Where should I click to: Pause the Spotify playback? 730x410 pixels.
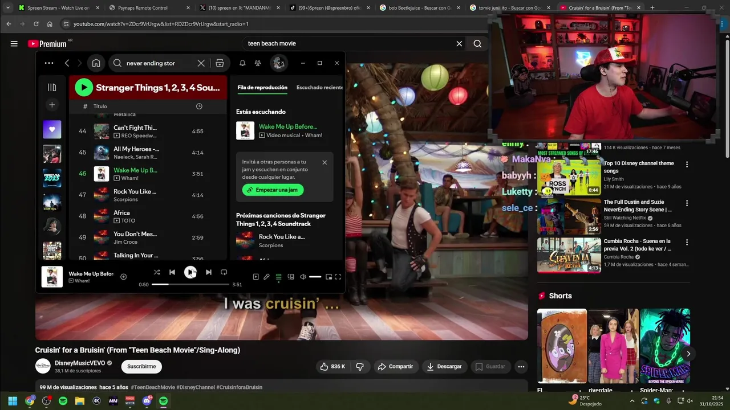pyautogui.click(x=190, y=272)
